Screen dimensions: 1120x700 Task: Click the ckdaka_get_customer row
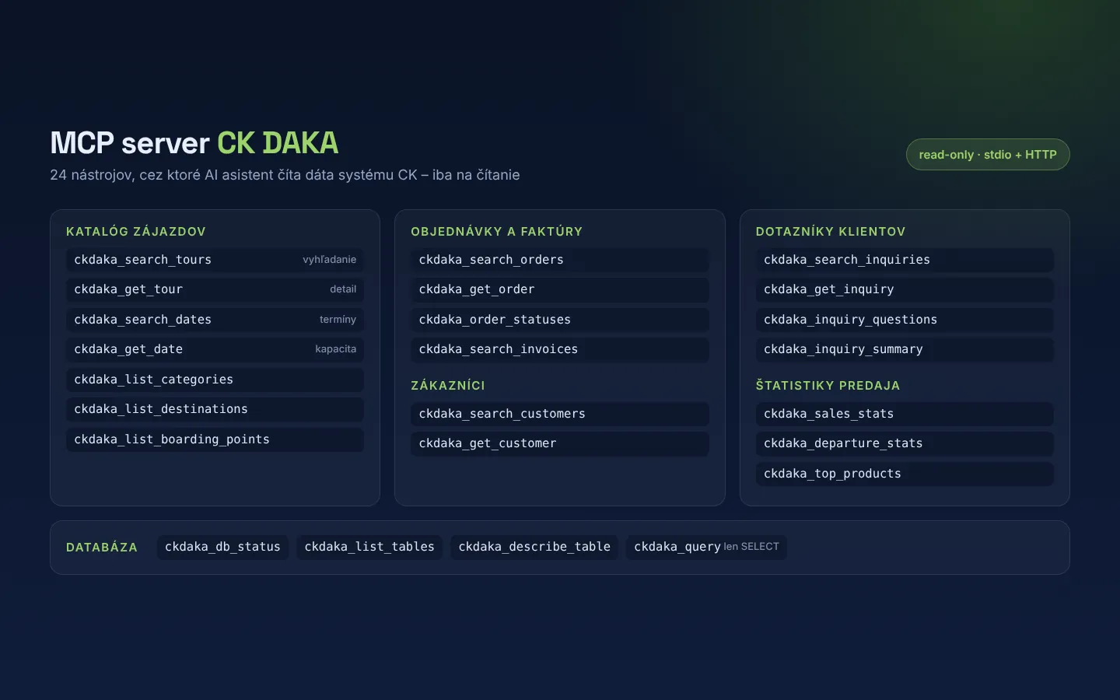point(560,443)
